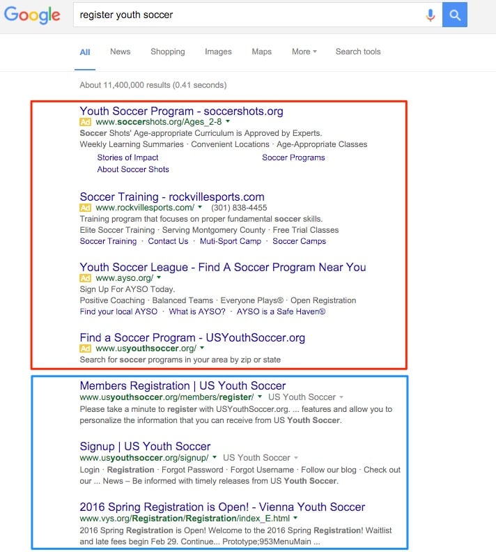Viewport: 496px width, 552px height.
Task: Click the Contact Us sitelink
Action: (x=168, y=241)
